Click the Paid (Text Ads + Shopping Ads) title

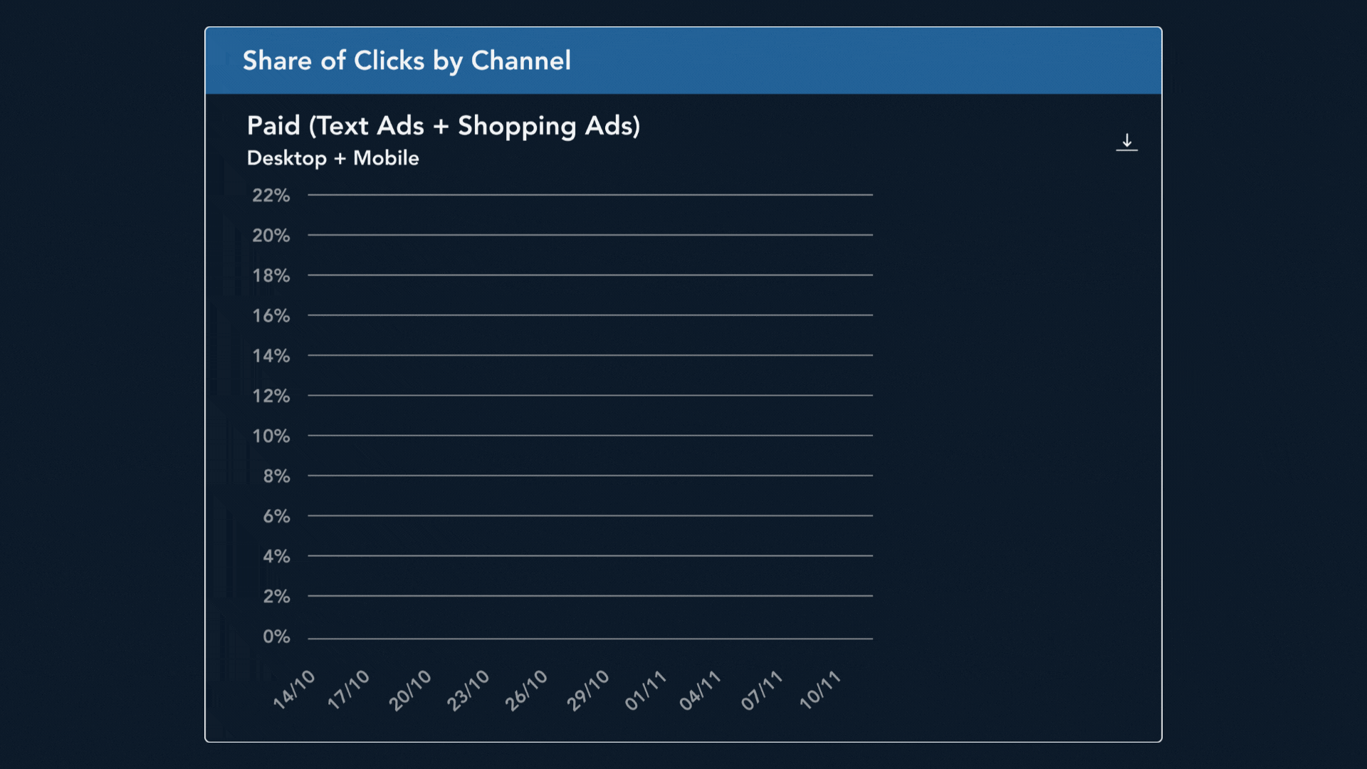point(444,126)
